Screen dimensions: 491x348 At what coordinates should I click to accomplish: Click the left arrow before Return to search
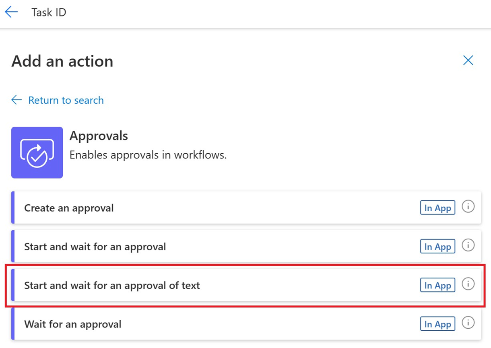(x=17, y=100)
